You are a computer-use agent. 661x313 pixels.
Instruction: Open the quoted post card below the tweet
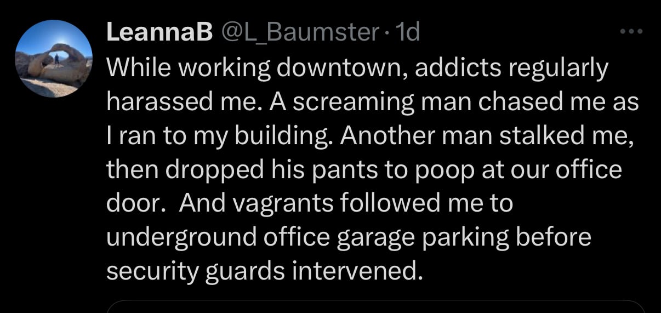(375, 306)
